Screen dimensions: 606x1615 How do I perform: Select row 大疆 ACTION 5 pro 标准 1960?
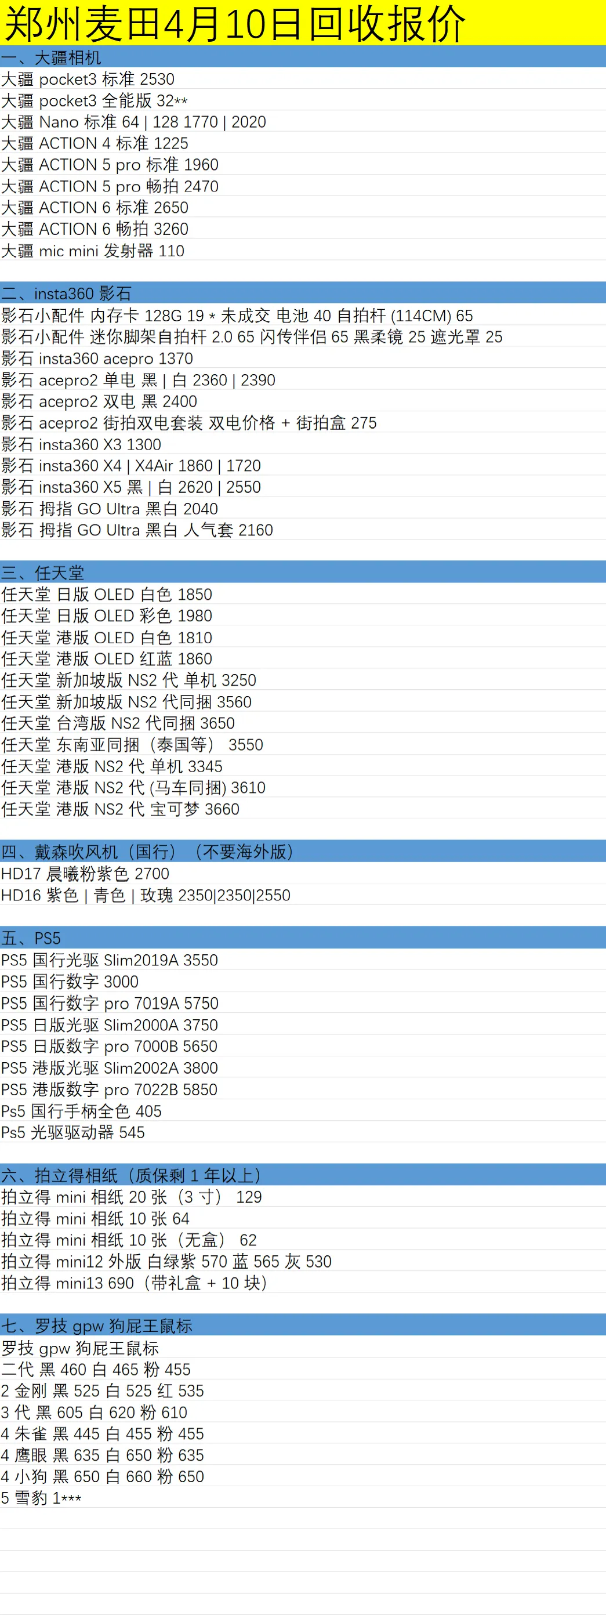303,164
